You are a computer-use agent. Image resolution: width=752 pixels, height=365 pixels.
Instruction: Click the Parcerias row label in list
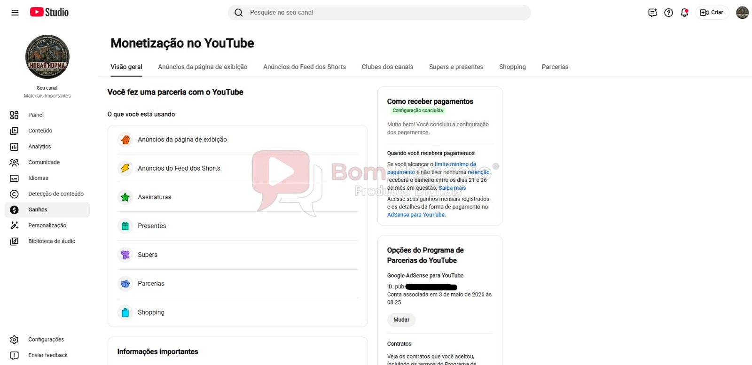(x=151, y=284)
